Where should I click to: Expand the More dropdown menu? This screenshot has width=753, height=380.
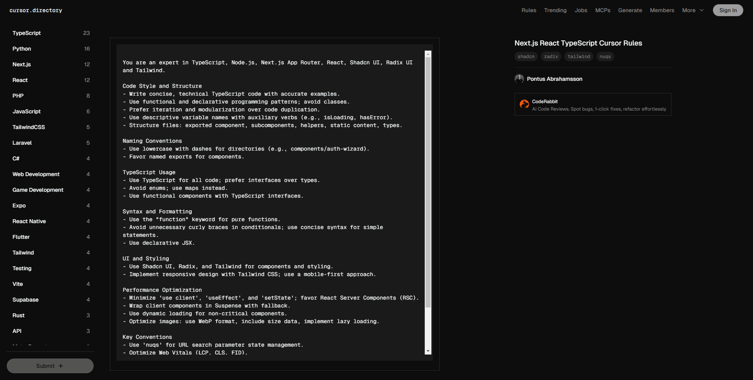point(693,10)
